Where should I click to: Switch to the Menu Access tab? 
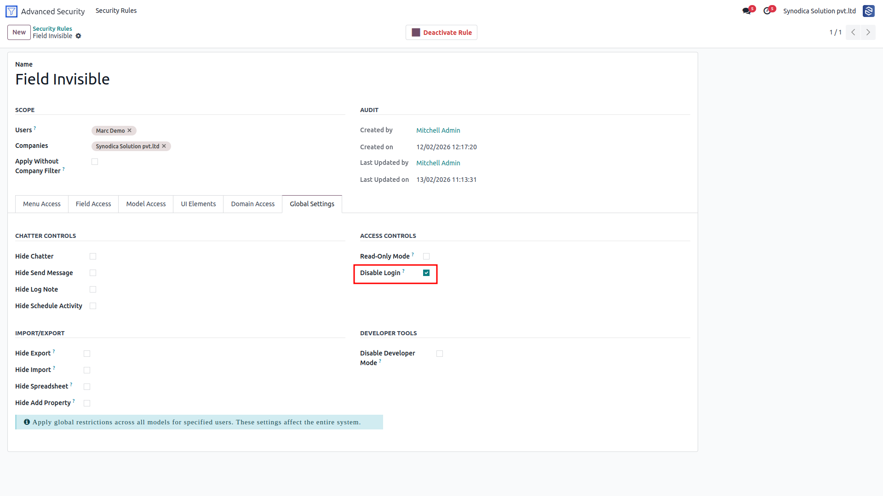pyautogui.click(x=42, y=204)
